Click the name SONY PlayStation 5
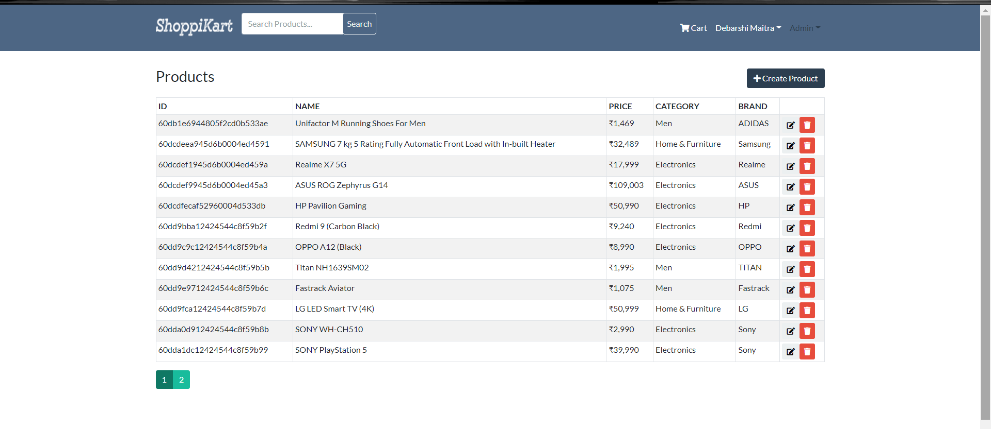Screen dimensions: 991x429 [331, 350]
